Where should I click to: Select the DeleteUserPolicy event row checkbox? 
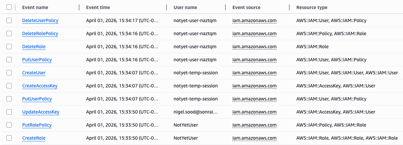(9, 20)
